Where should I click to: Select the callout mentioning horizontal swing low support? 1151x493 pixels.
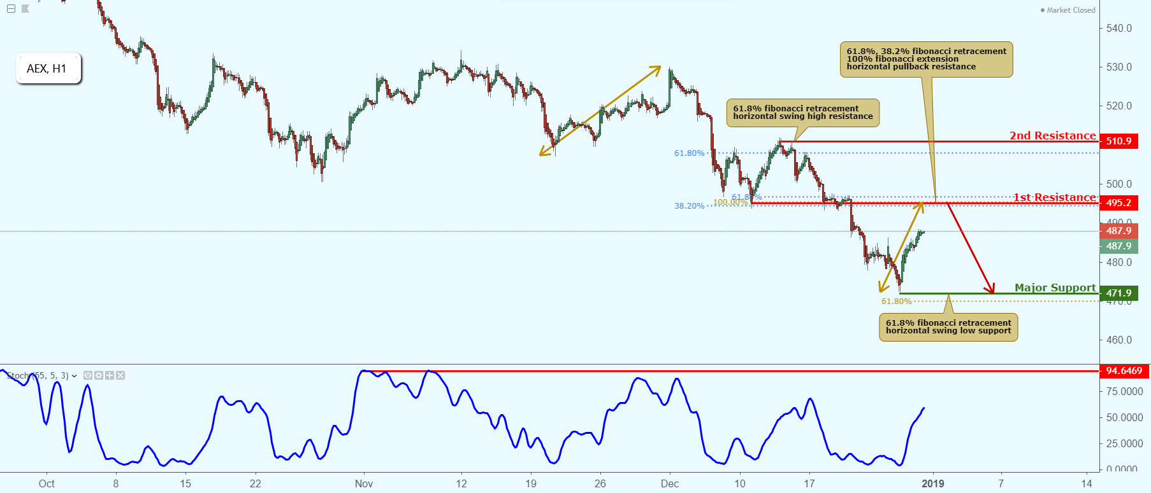pyautogui.click(x=948, y=327)
